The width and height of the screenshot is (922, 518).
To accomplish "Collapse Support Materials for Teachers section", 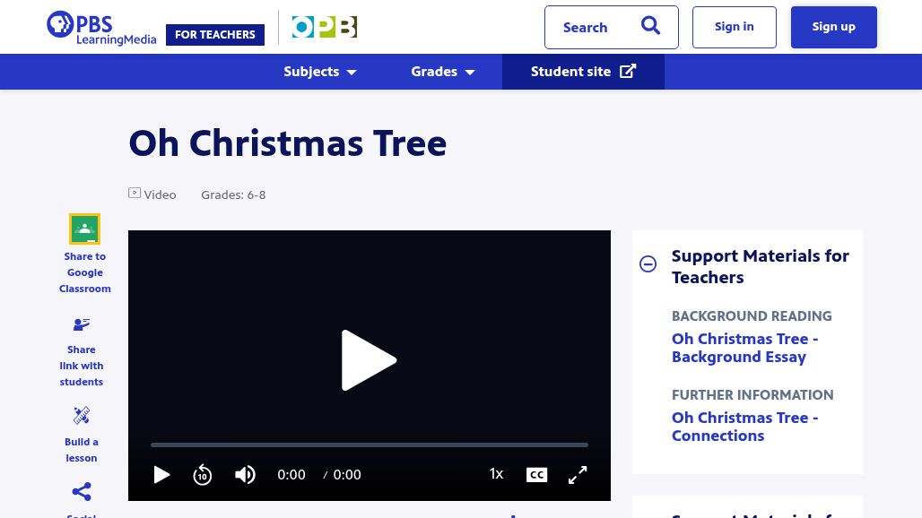I will [648, 263].
